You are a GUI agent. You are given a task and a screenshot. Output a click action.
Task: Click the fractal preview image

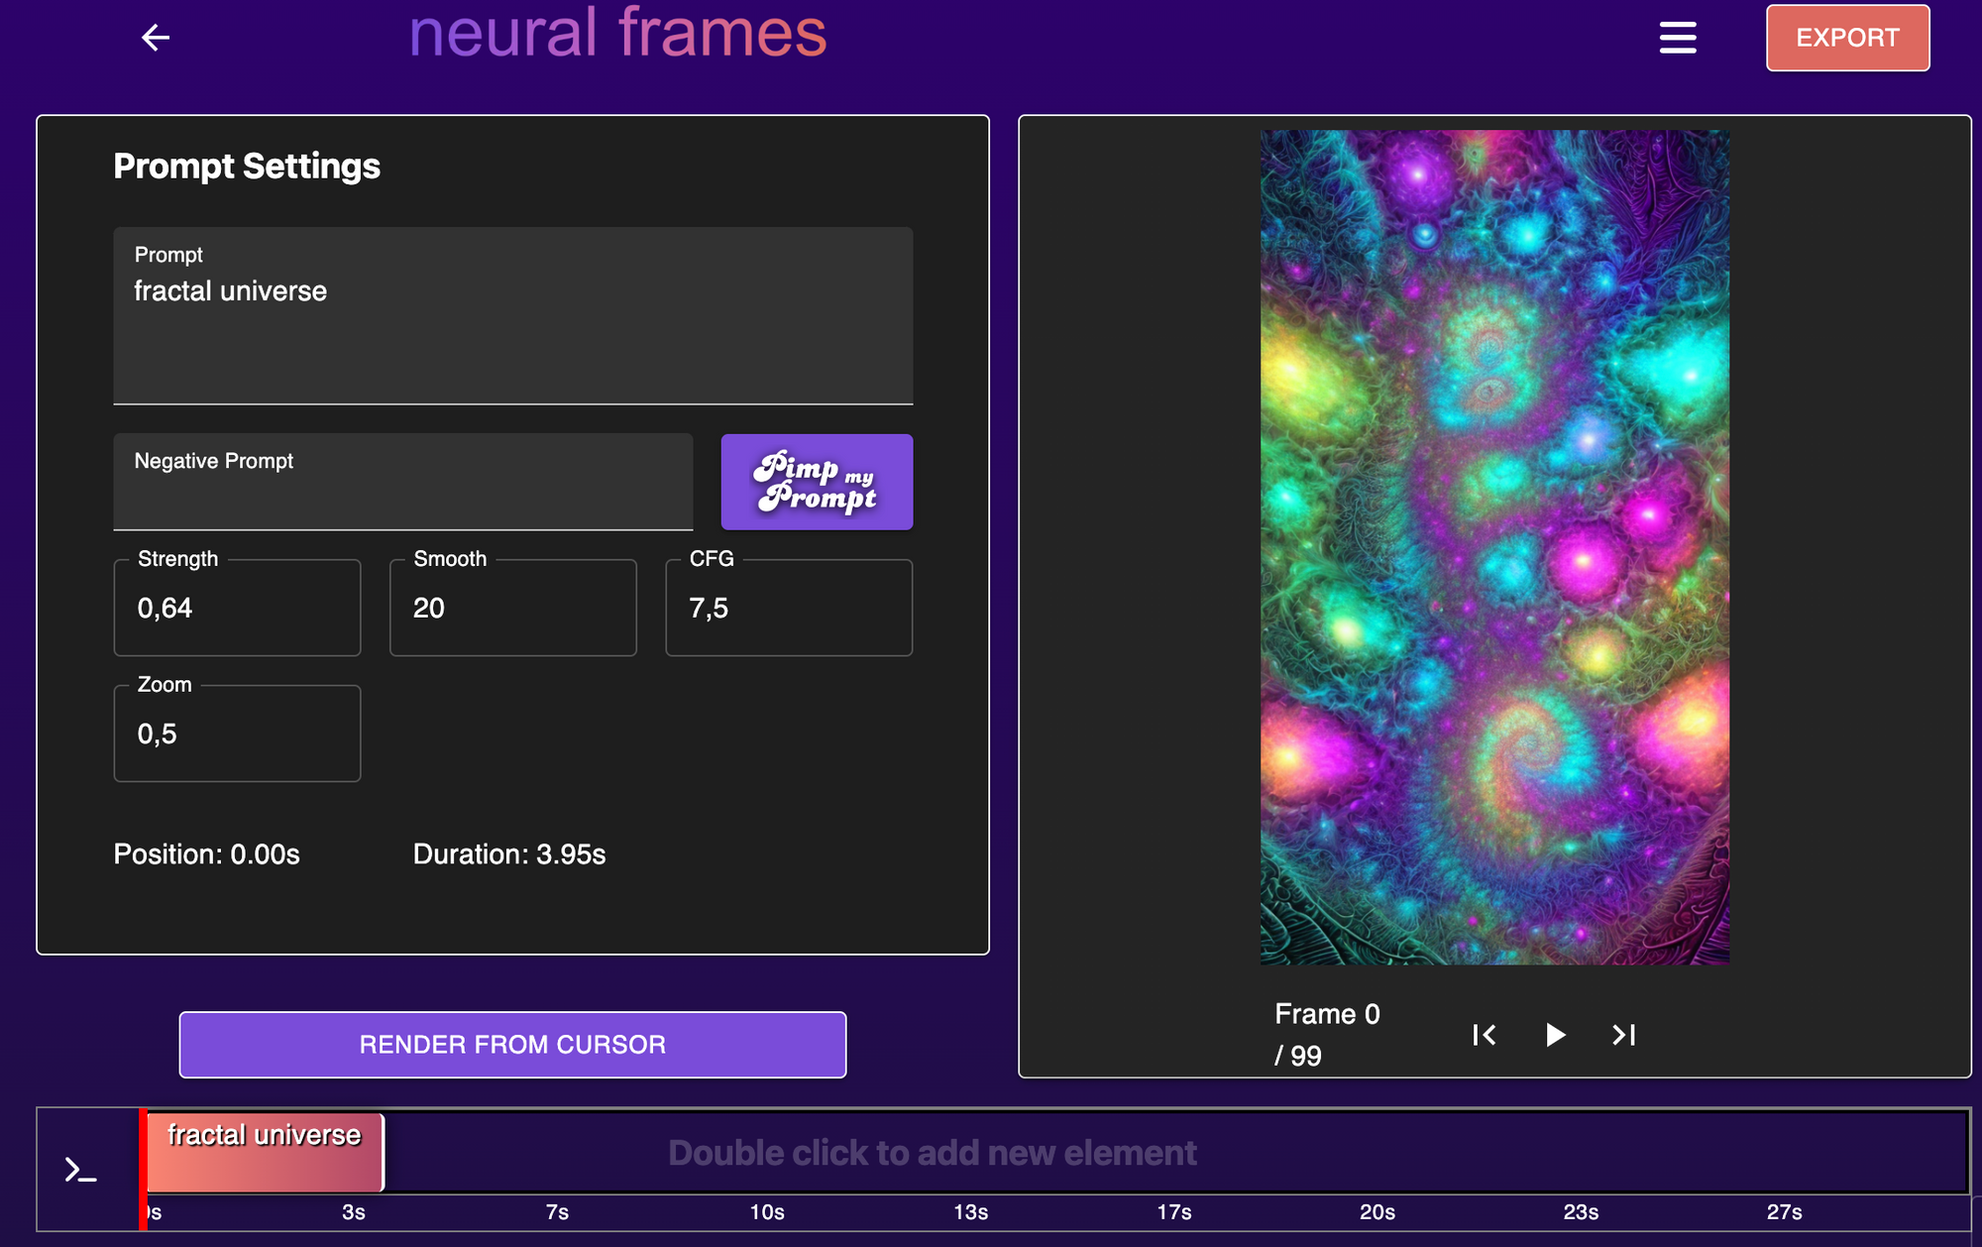pyautogui.click(x=1494, y=547)
